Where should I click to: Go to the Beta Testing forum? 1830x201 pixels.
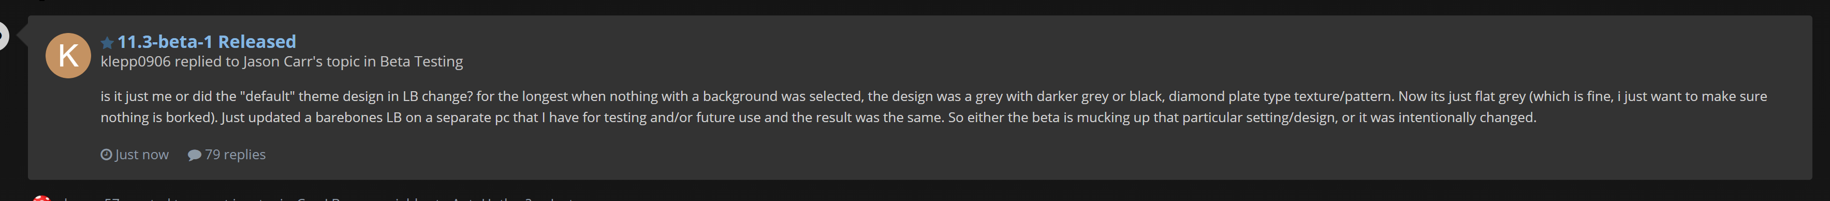[x=421, y=61]
